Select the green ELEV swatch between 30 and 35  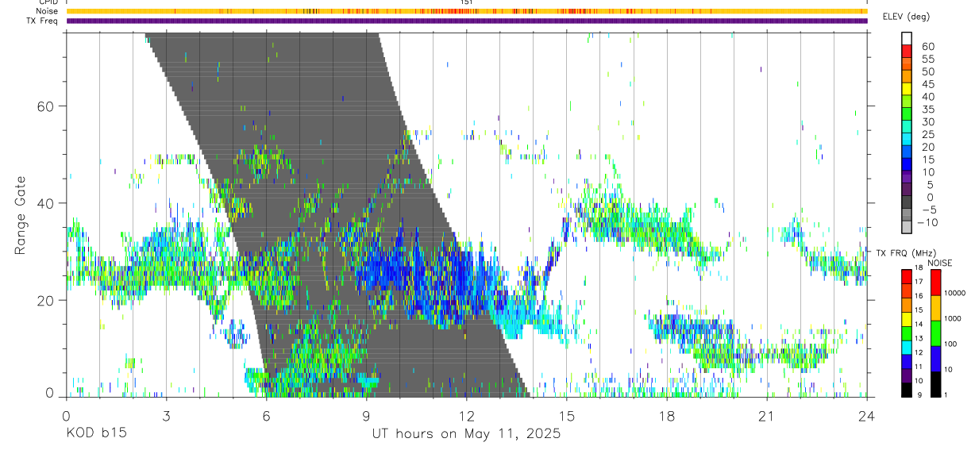click(907, 114)
